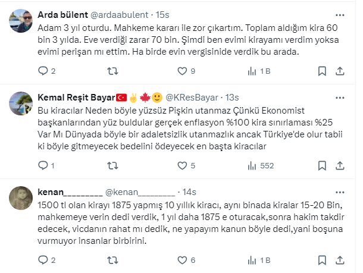Retweet Arda bülent's post

coord(111,71)
